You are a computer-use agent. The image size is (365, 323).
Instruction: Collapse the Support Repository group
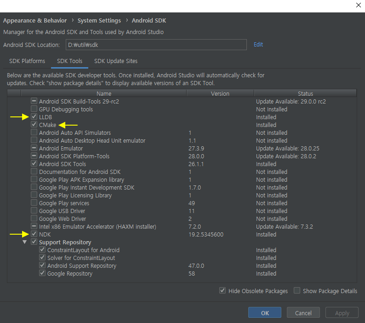(25, 242)
